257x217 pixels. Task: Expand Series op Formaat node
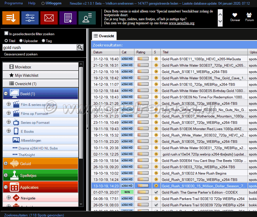pyautogui.click(x=9, y=122)
